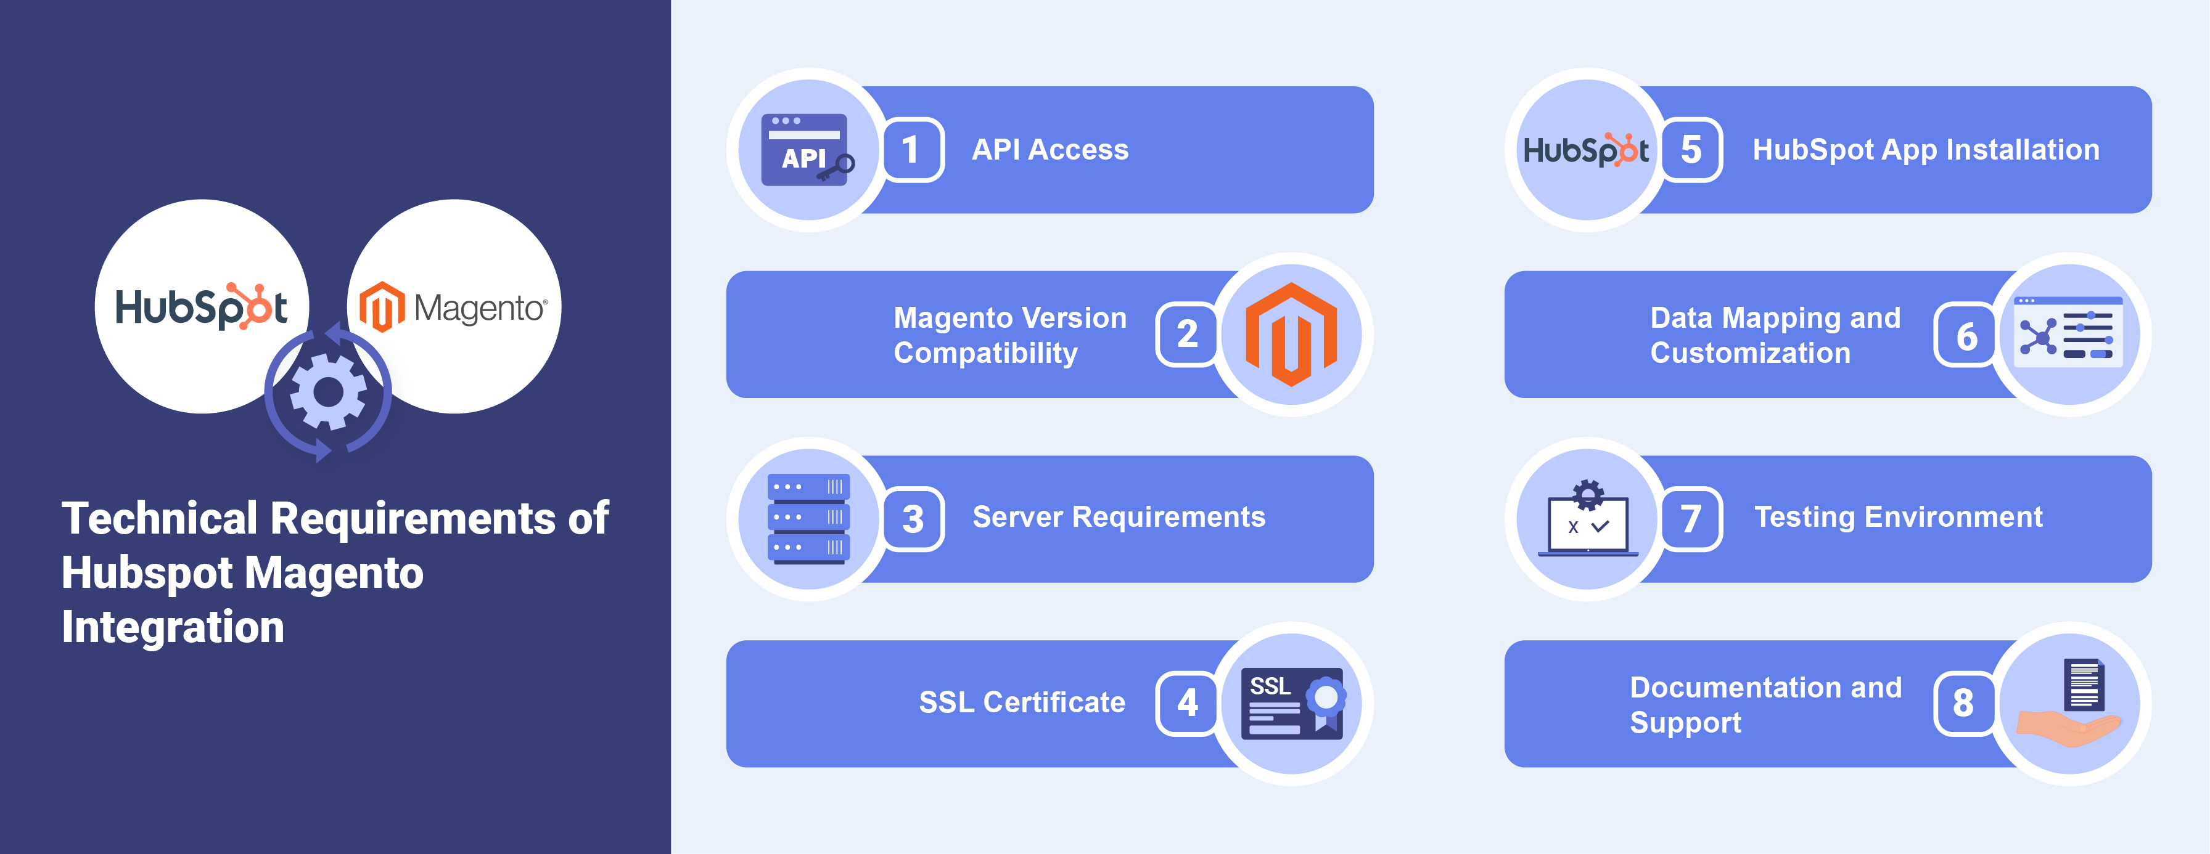This screenshot has height=854, width=2210.
Task: Click the 'API Access' label
Action: click(x=1050, y=150)
